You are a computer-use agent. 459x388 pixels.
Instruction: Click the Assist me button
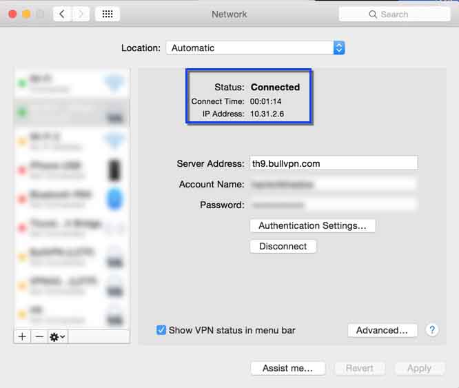coord(288,368)
